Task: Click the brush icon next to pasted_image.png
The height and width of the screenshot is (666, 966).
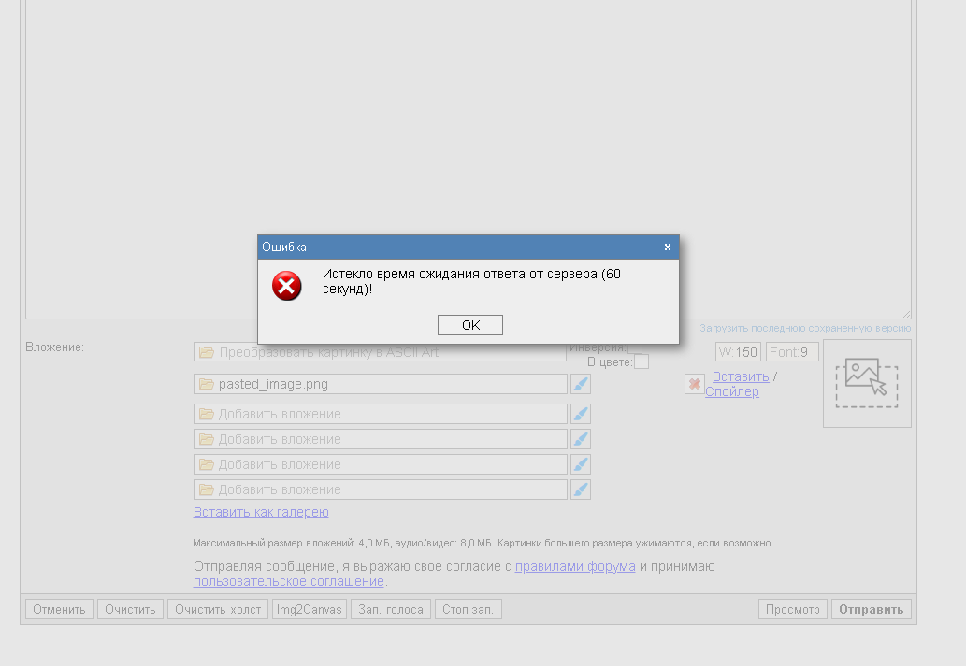Action: pyautogui.click(x=581, y=384)
